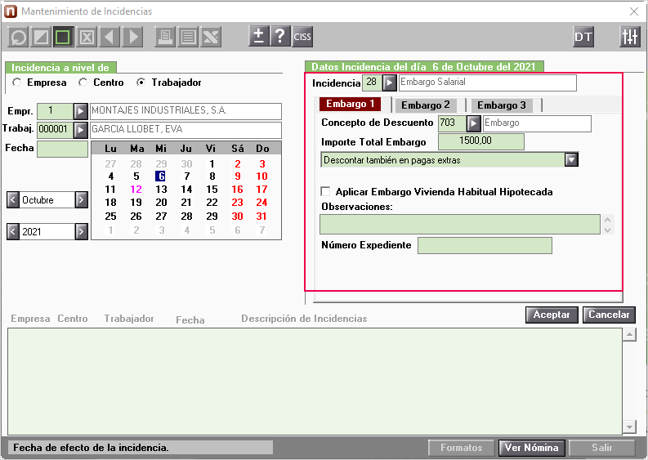This screenshot has width=648, height=460.
Task: Expand the Descontar también en pagas extras dropdown
Action: (x=571, y=159)
